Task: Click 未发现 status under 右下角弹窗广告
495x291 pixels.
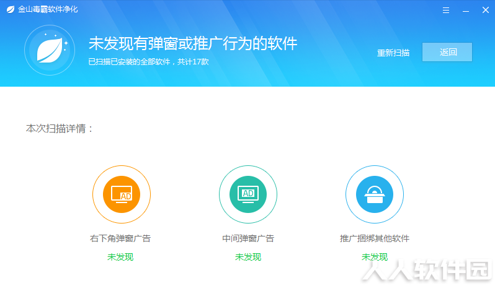Action: tap(120, 257)
